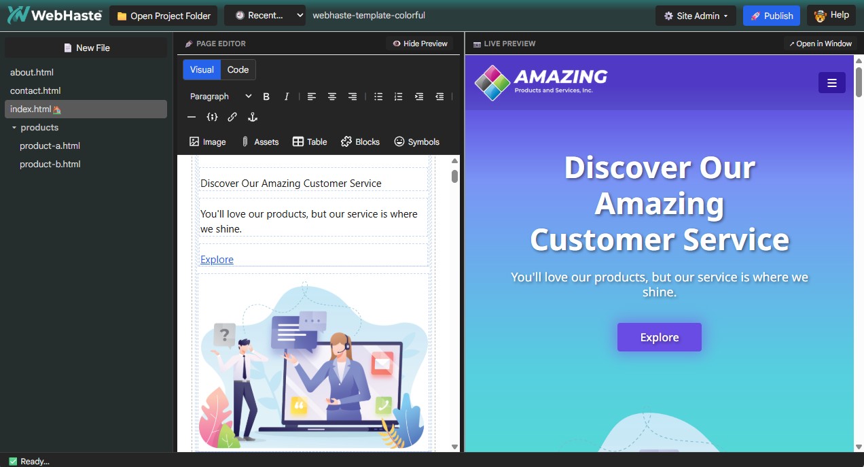This screenshot has height=467, width=864.
Task: Insert an anchor
Action: point(253,117)
